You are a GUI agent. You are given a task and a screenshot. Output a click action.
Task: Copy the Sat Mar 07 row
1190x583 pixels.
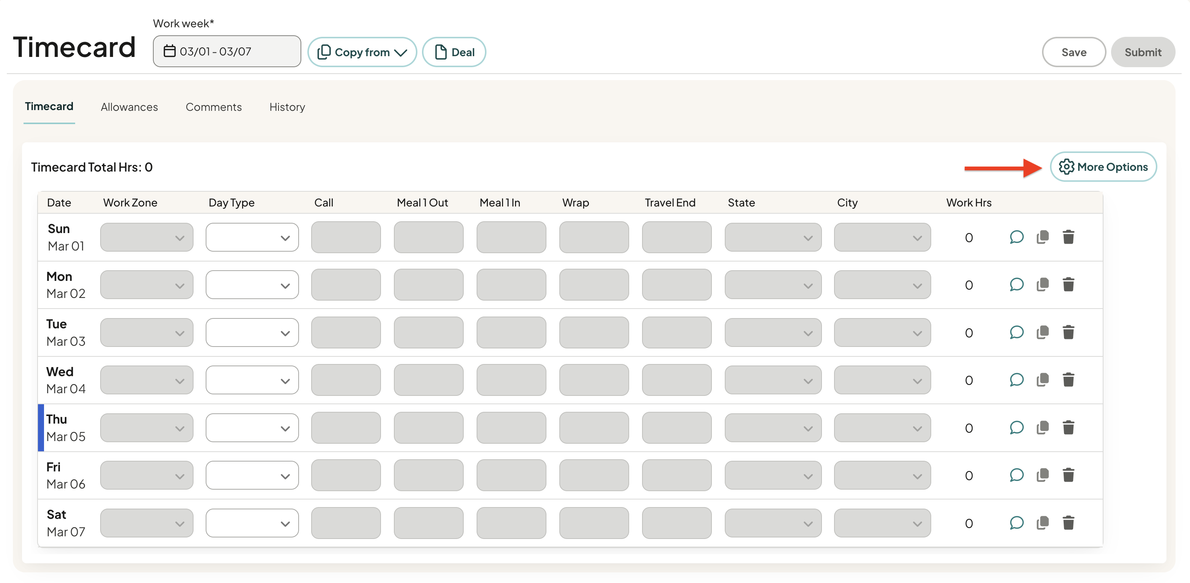click(1043, 523)
